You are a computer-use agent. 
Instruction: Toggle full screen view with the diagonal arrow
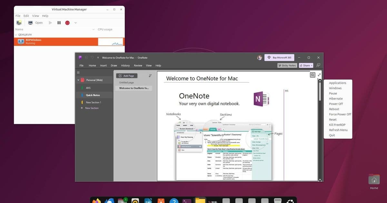(x=319, y=74)
